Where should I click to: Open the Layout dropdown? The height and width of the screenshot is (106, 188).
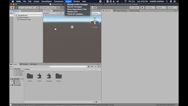(x=172, y=8)
